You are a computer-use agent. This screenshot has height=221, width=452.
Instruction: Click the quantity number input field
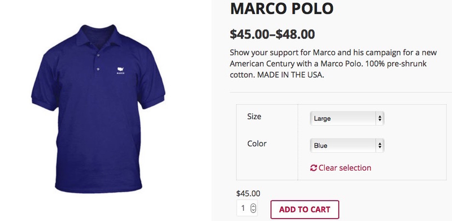pyautogui.click(x=247, y=208)
